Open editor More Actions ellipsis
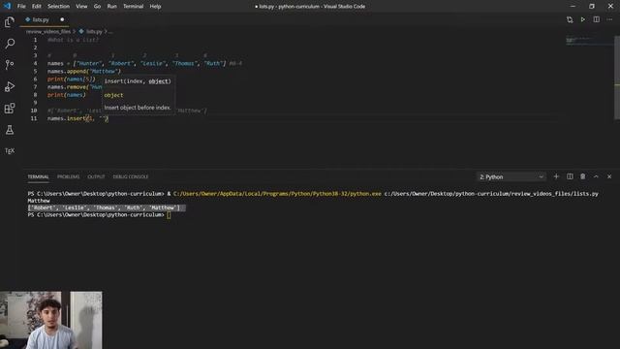The width and height of the screenshot is (620, 349). [609, 19]
